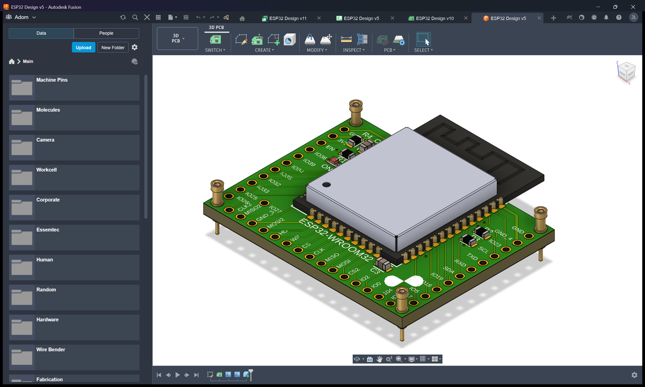Open the user profile JL avatar

click(x=633, y=17)
